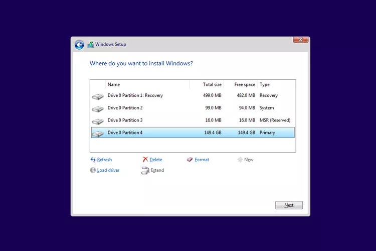The image size is (376, 251).
Task: Click the Format eraser icon
Action: [x=190, y=160]
